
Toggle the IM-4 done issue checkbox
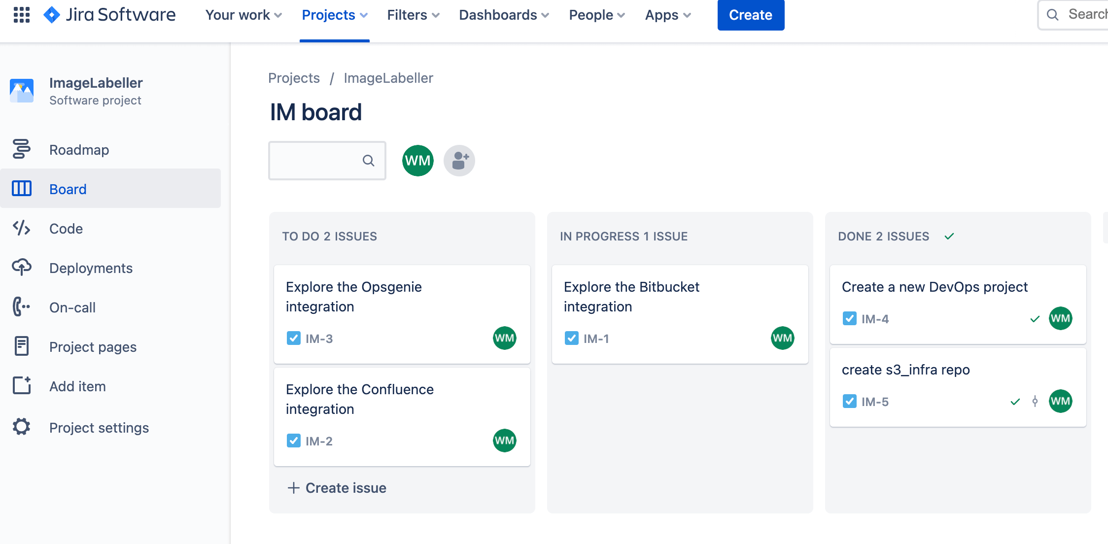coord(848,318)
